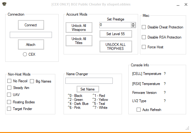The height and width of the screenshot is (133, 191).
Task: Click the '[RSX] Temperature' label
Action: (146, 84)
